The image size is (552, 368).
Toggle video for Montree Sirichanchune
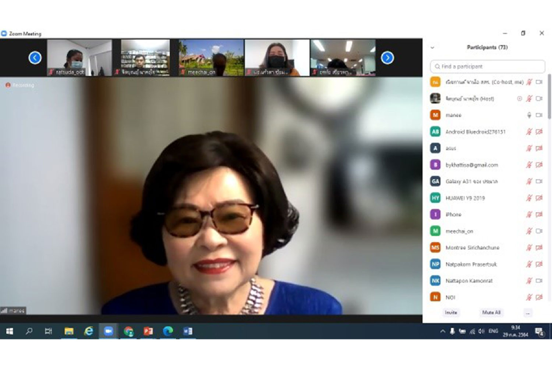click(539, 247)
